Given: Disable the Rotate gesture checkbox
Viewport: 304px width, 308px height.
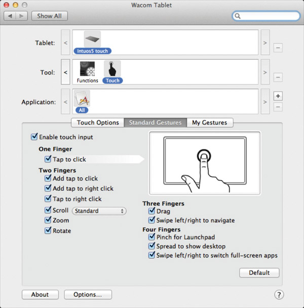Looking at the screenshot, I should tap(48, 230).
